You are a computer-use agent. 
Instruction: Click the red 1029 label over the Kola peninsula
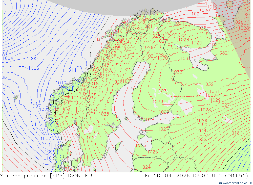pyautogui.click(x=196, y=43)
